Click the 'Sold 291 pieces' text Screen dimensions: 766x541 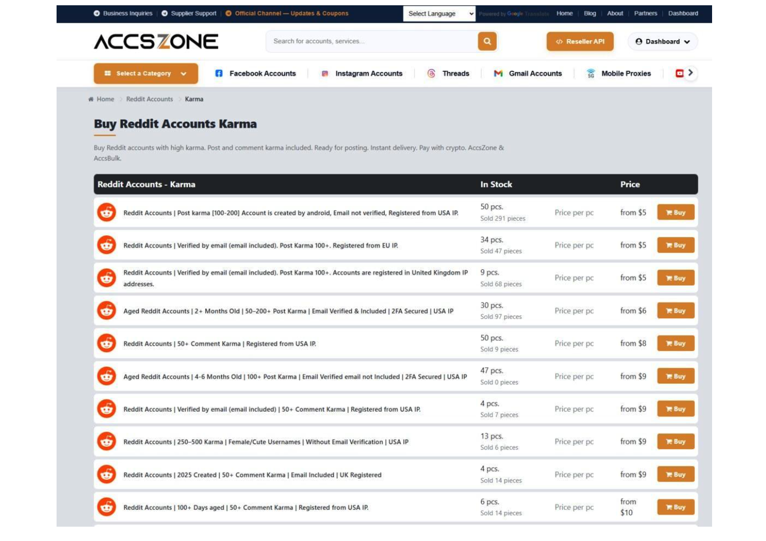pos(503,219)
